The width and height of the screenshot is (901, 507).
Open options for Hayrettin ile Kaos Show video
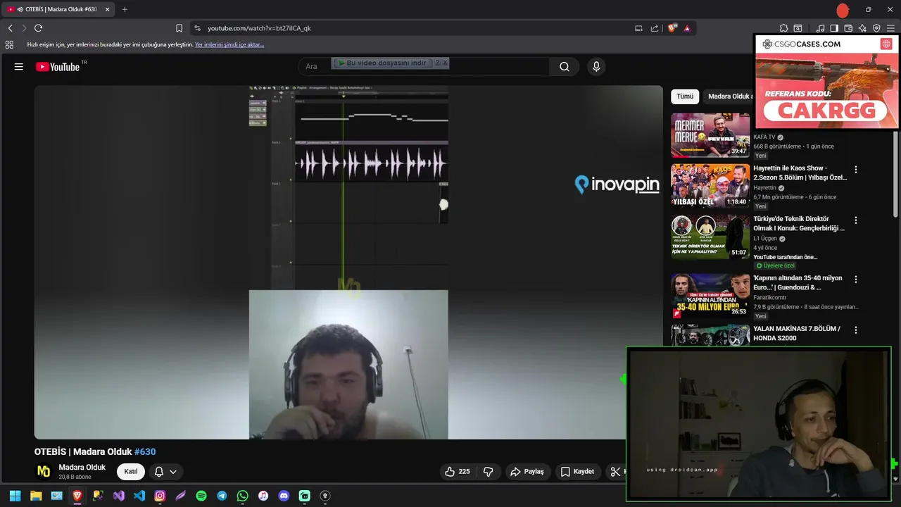856,170
